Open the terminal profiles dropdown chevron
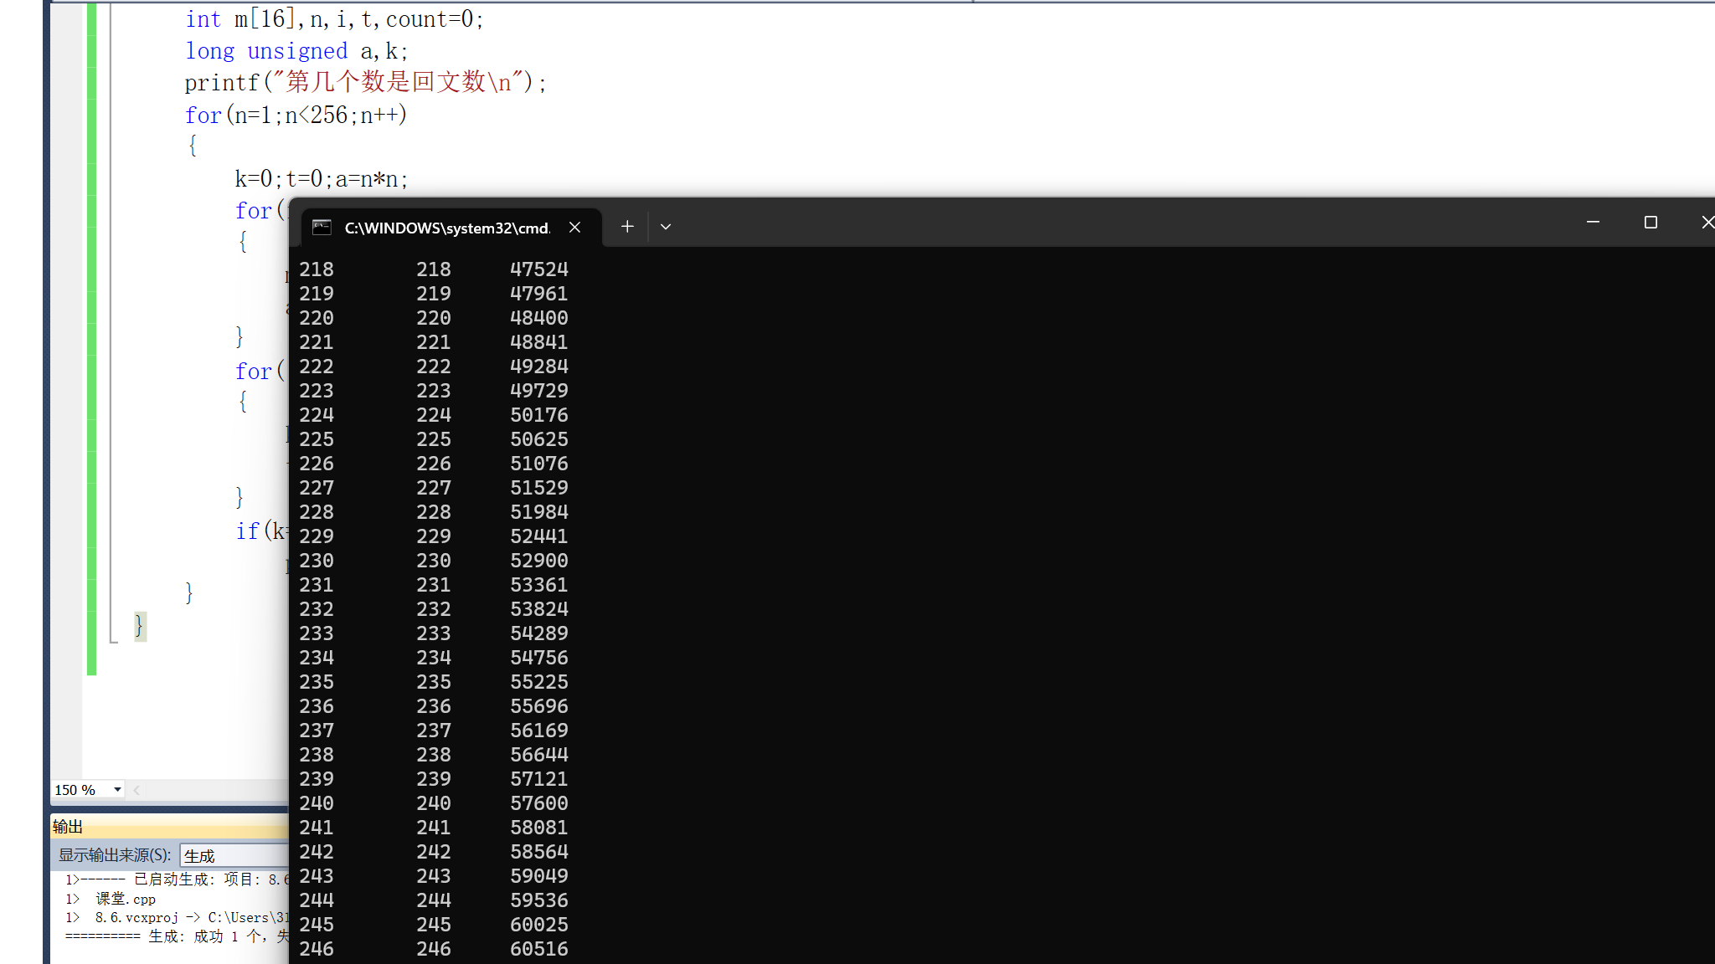 [x=666, y=227]
